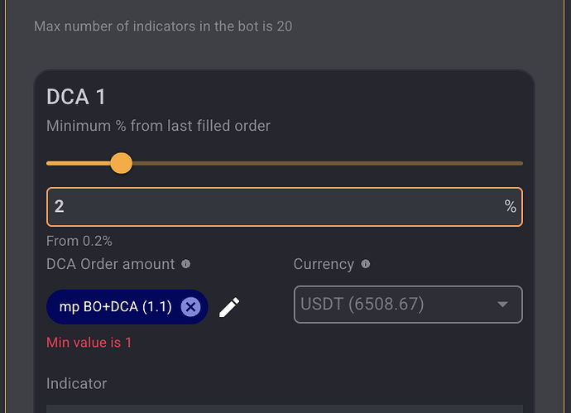The image size is (571, 413).
Task: Click Minimum % from last filled order label
Action: click(x=158, y=126)
